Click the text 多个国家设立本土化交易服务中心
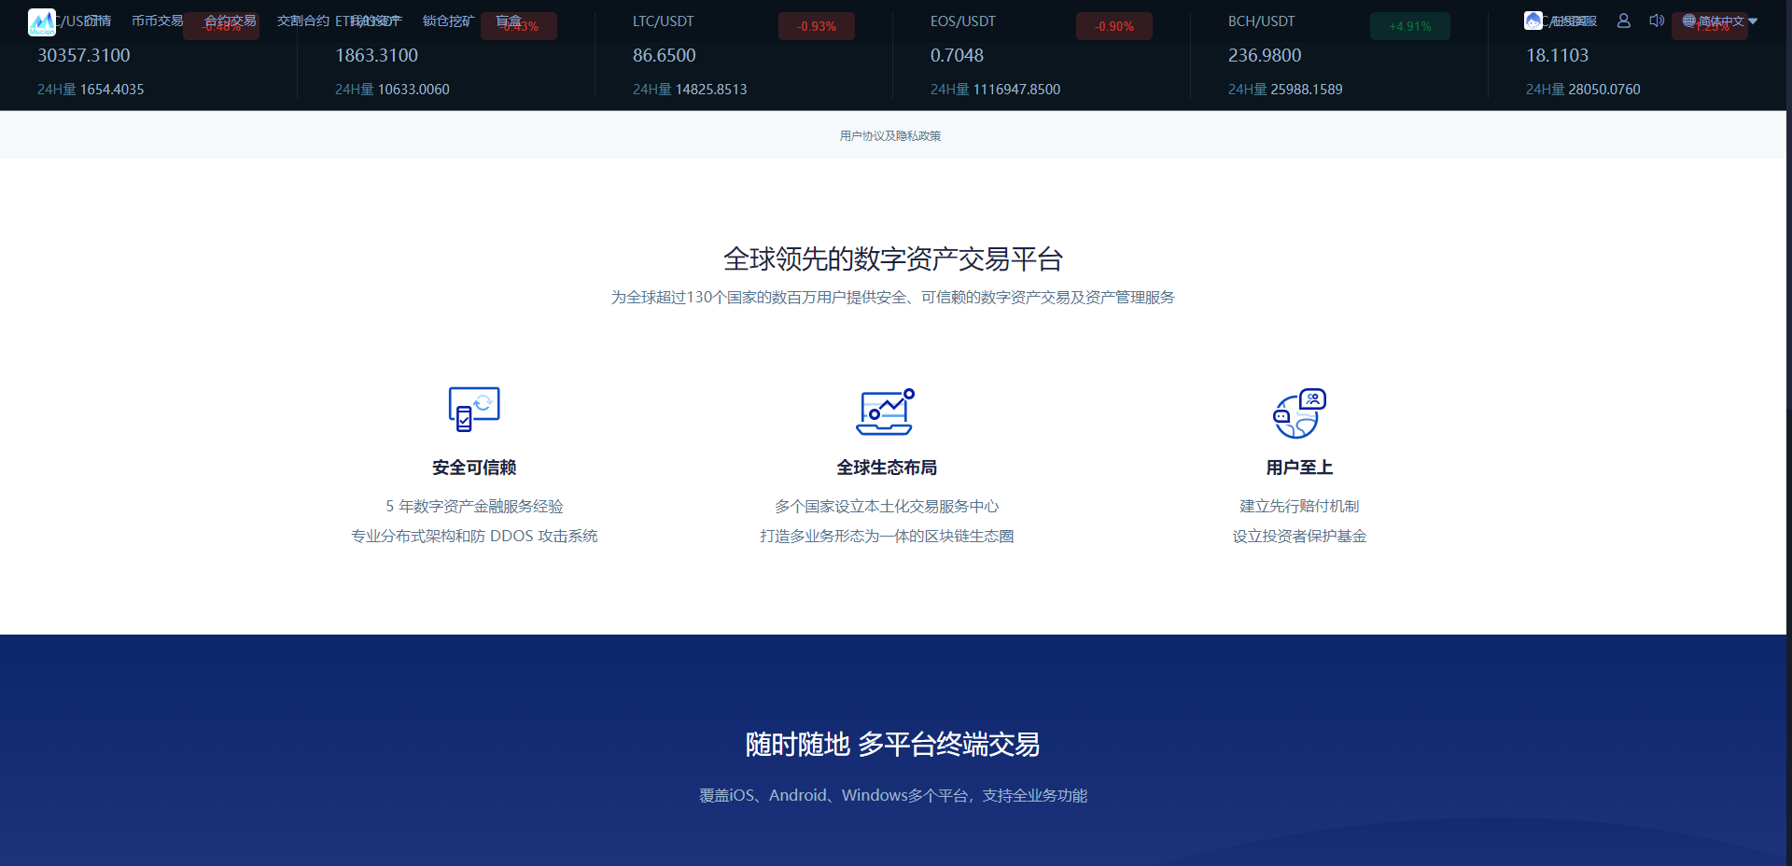The image size is (1792, 866). point(887,507)
